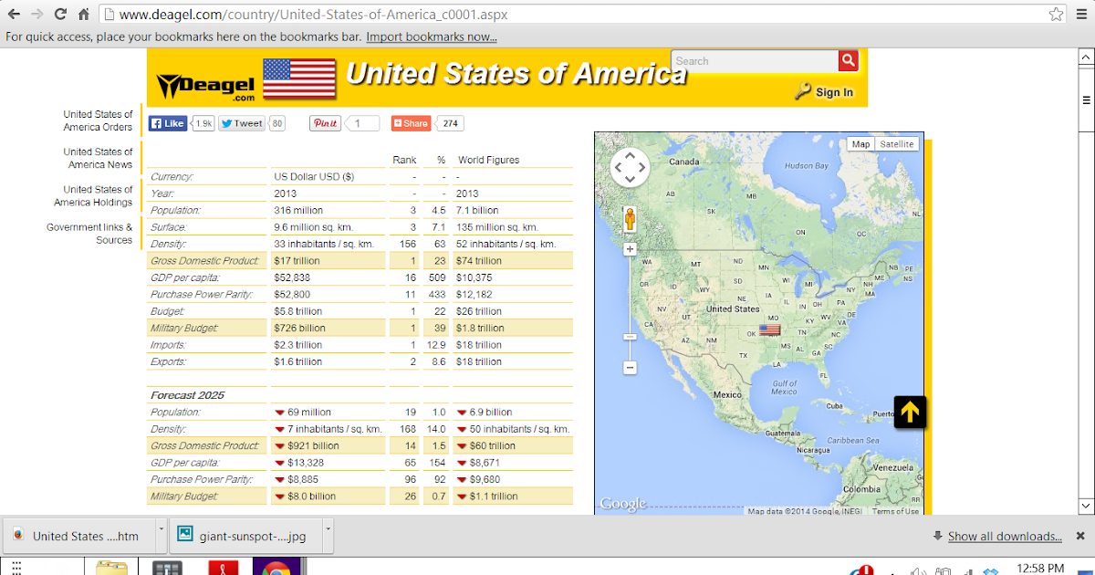This screenshot has width=1095, height=575.
Task: Open the United States .htm download
Action: pyautogui.click(x=79, y=536)
